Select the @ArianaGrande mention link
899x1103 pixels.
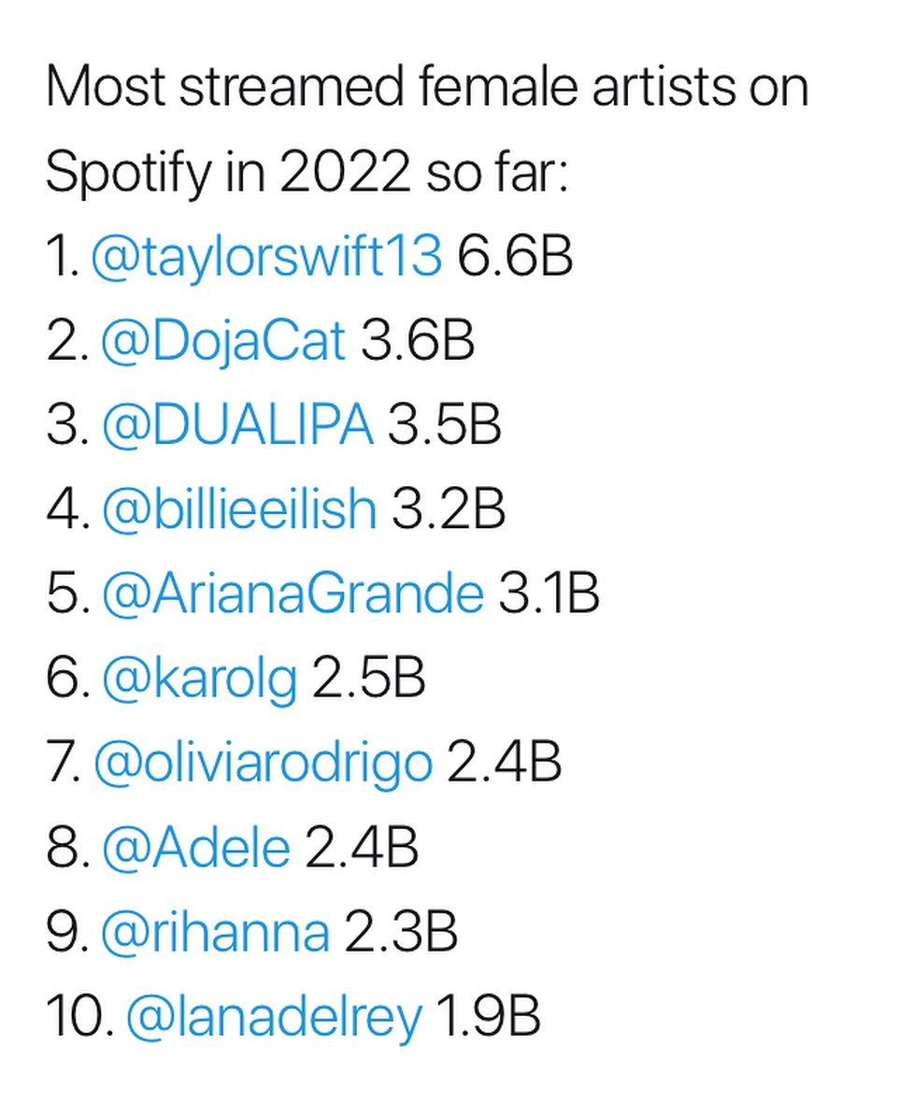(292, 594)
